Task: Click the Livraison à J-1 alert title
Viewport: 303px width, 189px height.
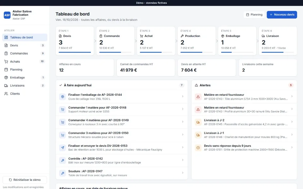Action: tap(214, 133)
